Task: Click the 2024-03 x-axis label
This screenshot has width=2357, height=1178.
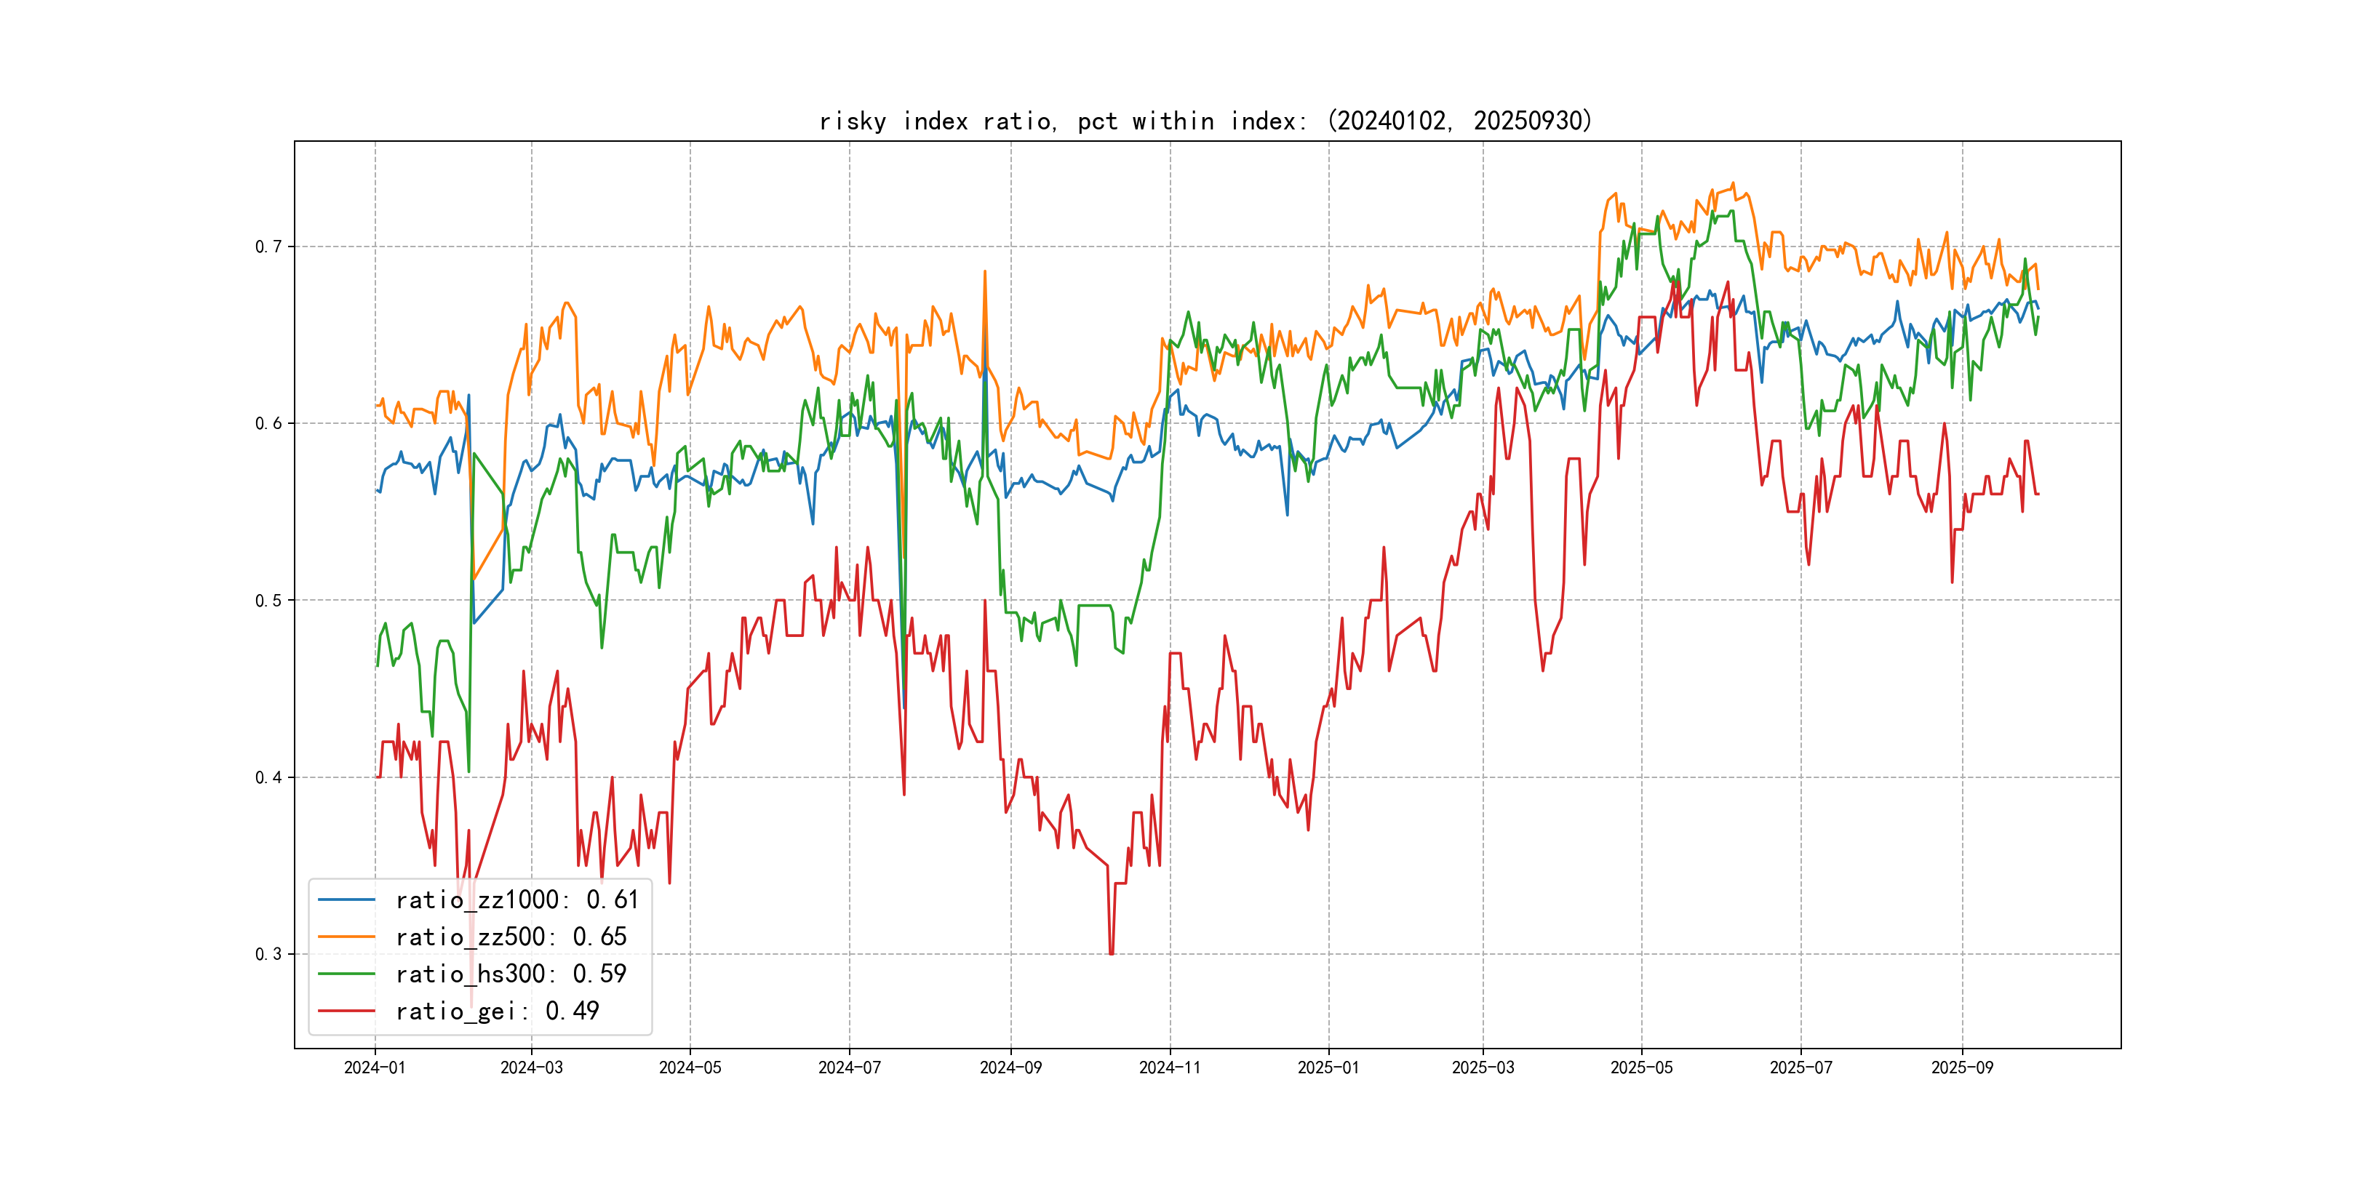Action: click(532, 1068)
